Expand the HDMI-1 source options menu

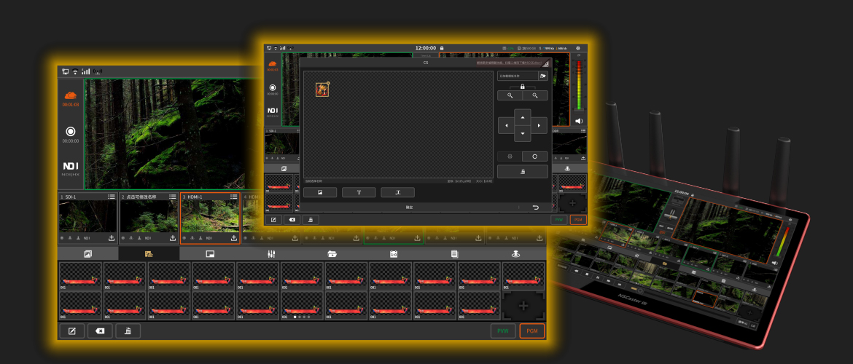coord(234,197)
